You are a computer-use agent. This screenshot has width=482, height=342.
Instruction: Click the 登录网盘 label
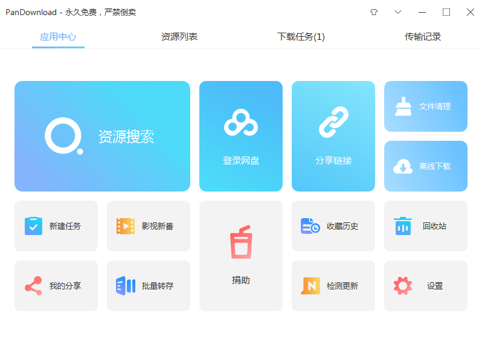tap(241, 160)
